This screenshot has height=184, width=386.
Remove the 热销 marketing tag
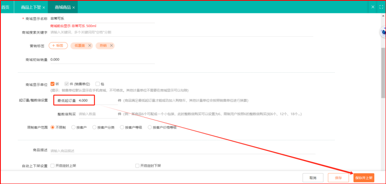pyautogui.click(x=111, y=46)
